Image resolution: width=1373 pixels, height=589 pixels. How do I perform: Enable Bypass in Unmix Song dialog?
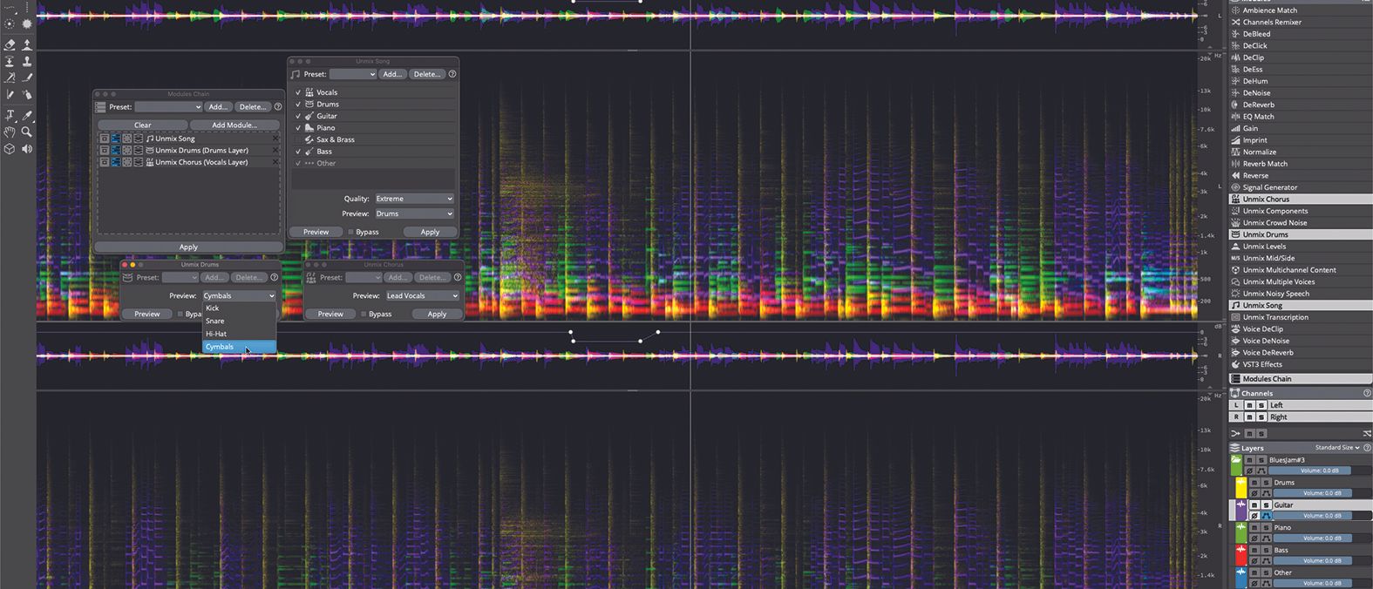click(350, 232)
